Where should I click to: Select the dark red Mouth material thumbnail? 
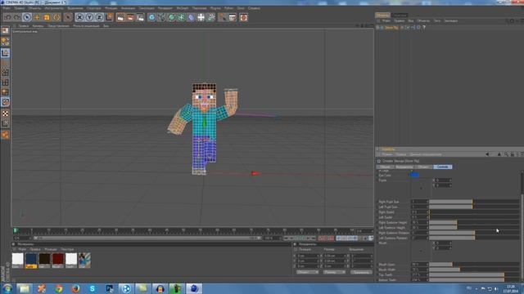click(58, 260)
